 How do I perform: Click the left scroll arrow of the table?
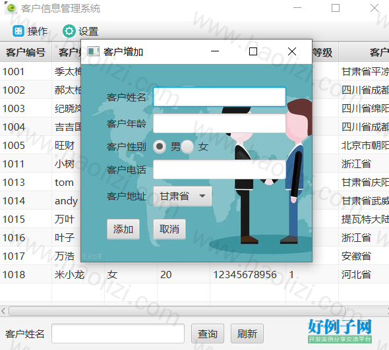coord(3,311)
